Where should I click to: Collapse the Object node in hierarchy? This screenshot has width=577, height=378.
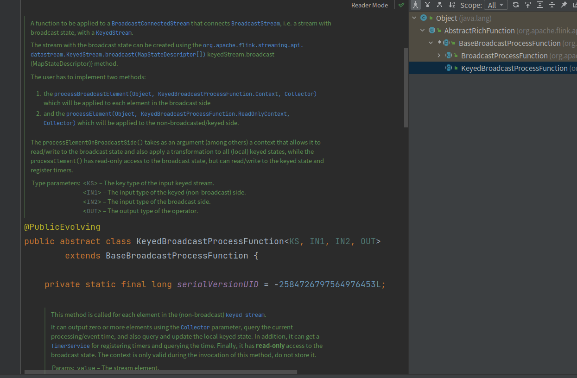pos(414,18)
